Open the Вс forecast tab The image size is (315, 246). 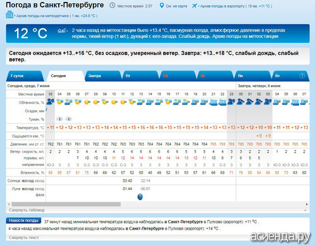pos(215,76)
